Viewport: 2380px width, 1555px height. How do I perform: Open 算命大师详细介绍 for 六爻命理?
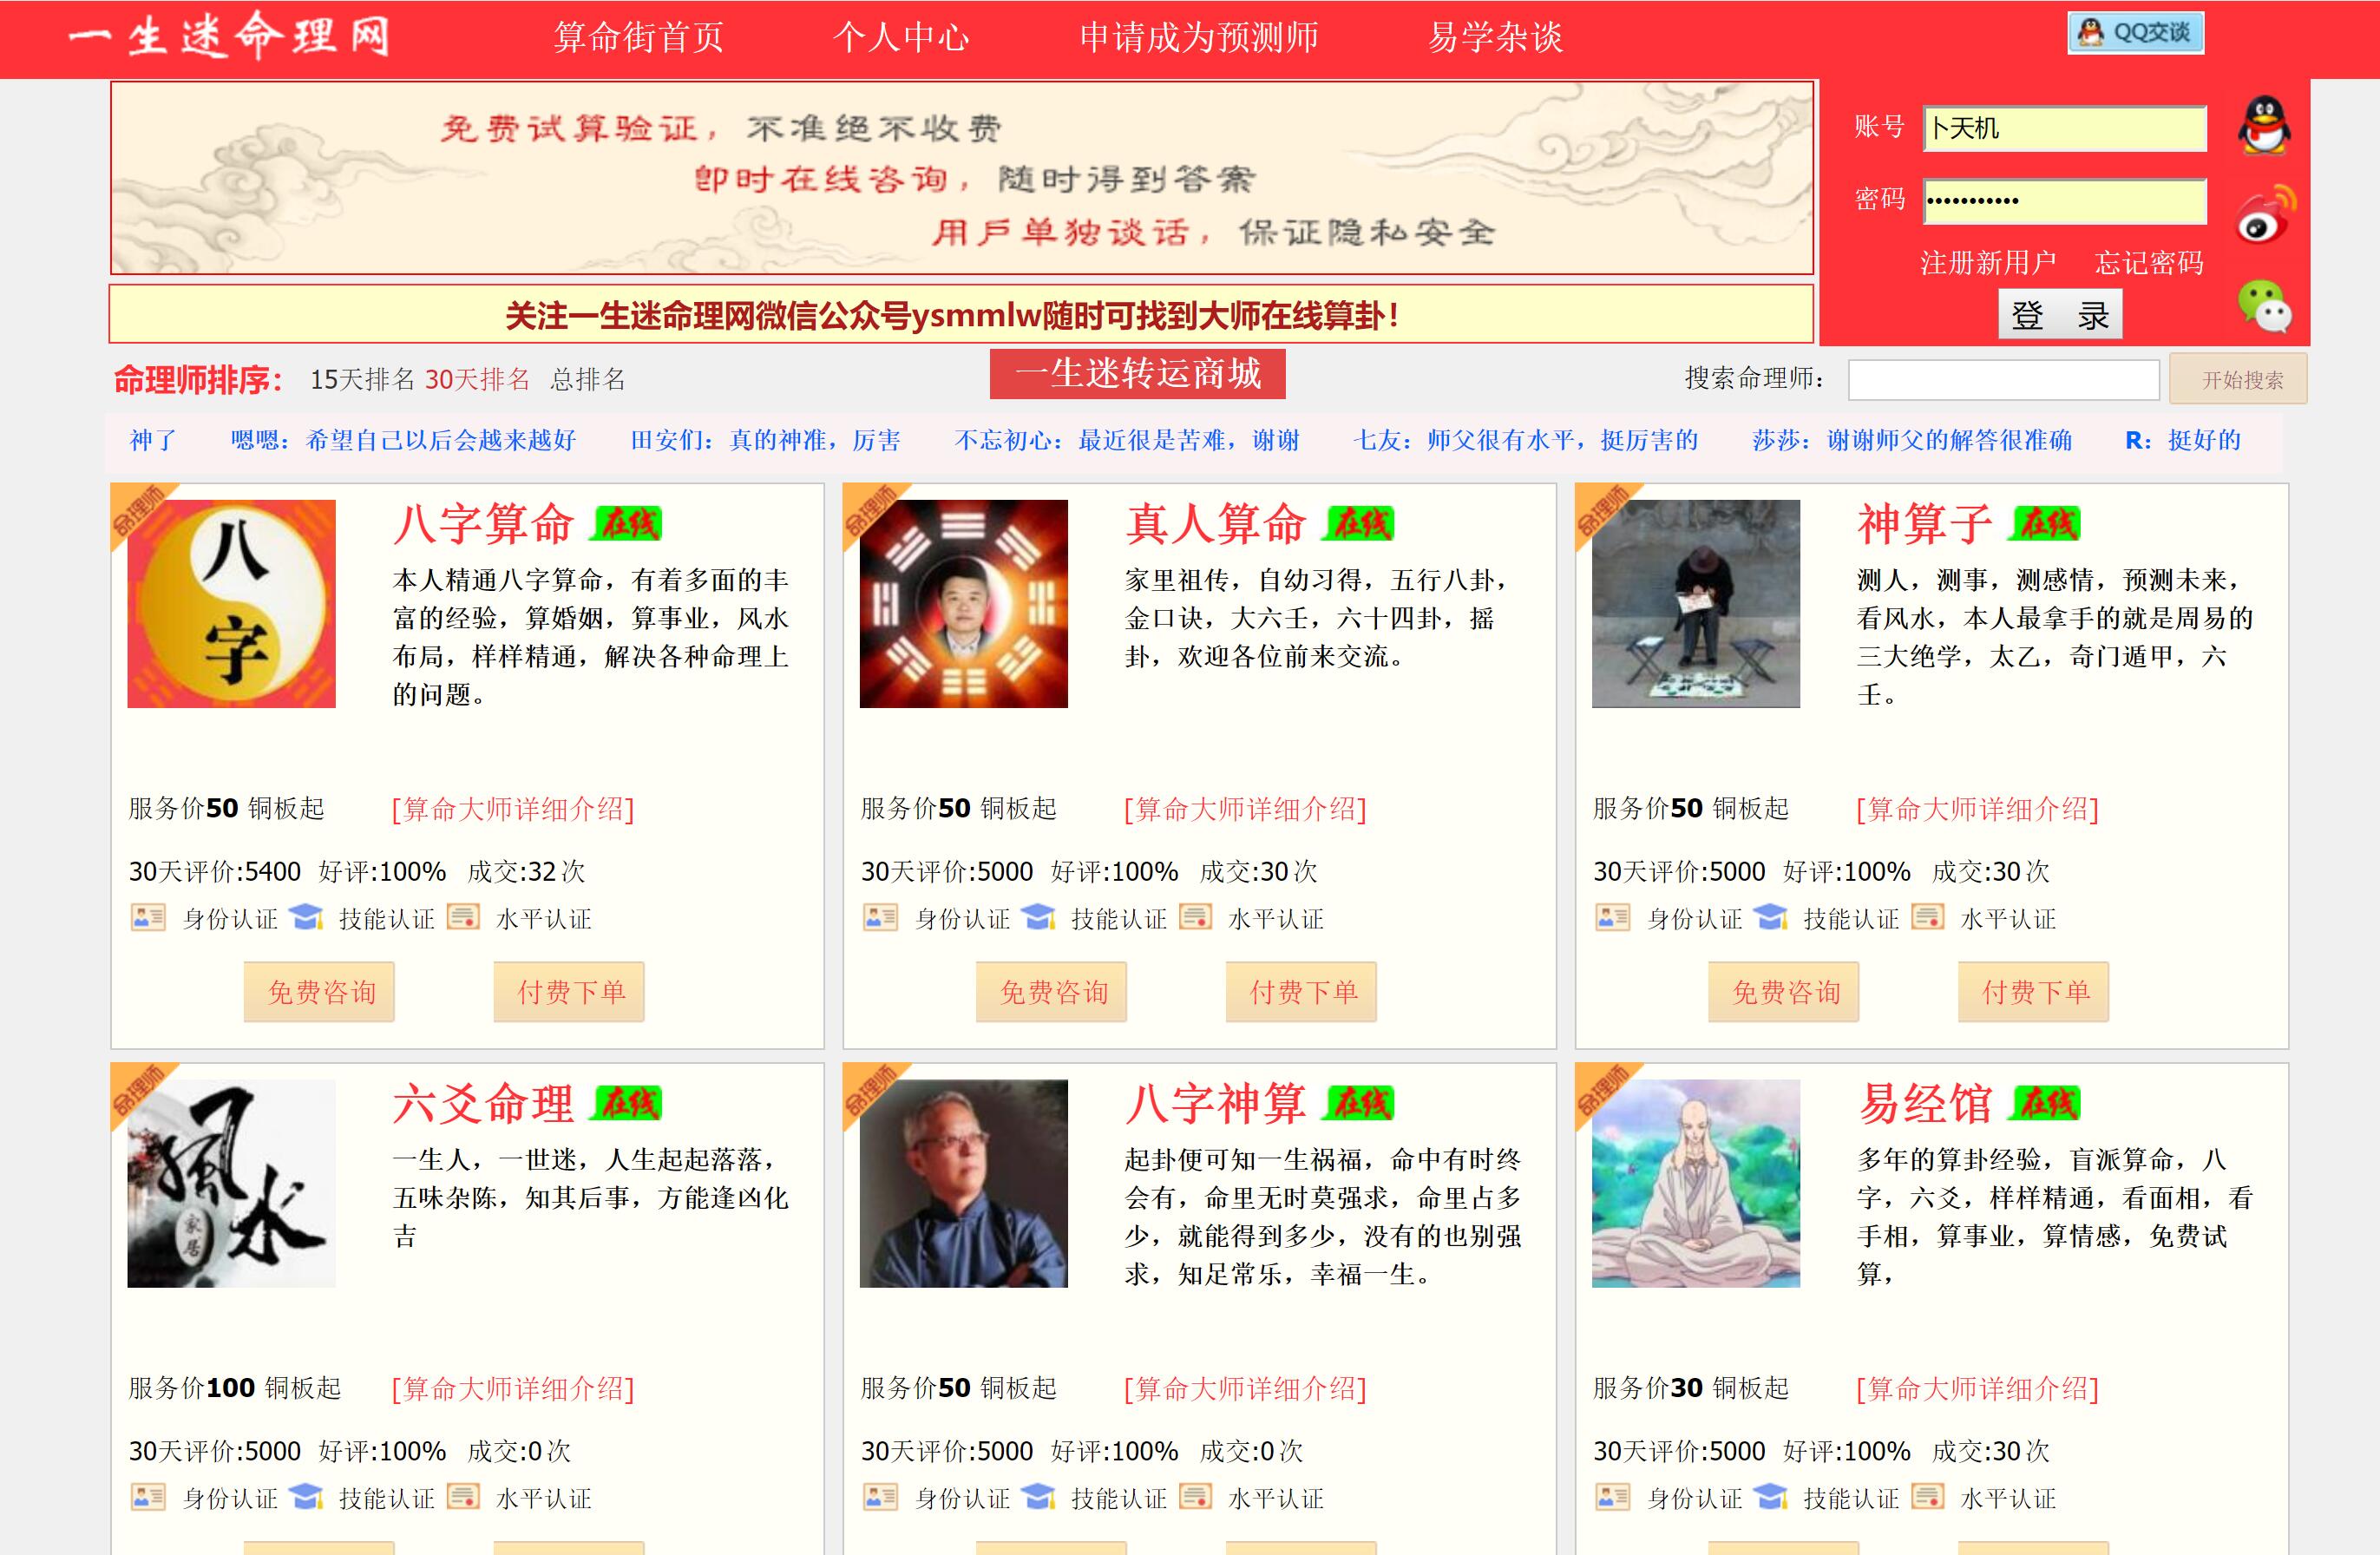[513, 1389]
